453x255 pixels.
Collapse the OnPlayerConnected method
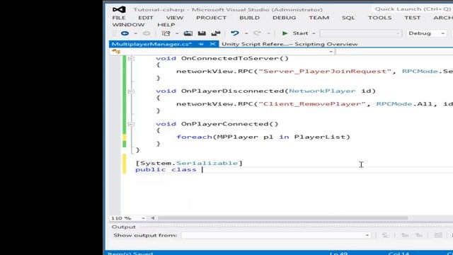point(131,124)
